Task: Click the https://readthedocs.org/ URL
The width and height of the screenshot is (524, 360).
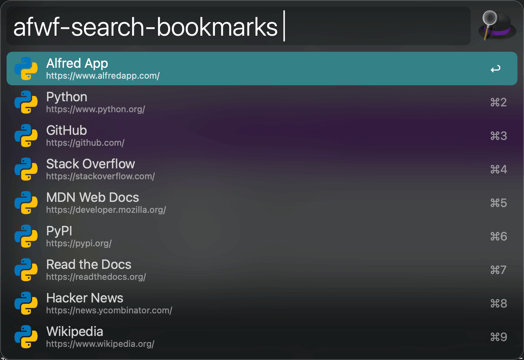Action: [x=96, y=277]
